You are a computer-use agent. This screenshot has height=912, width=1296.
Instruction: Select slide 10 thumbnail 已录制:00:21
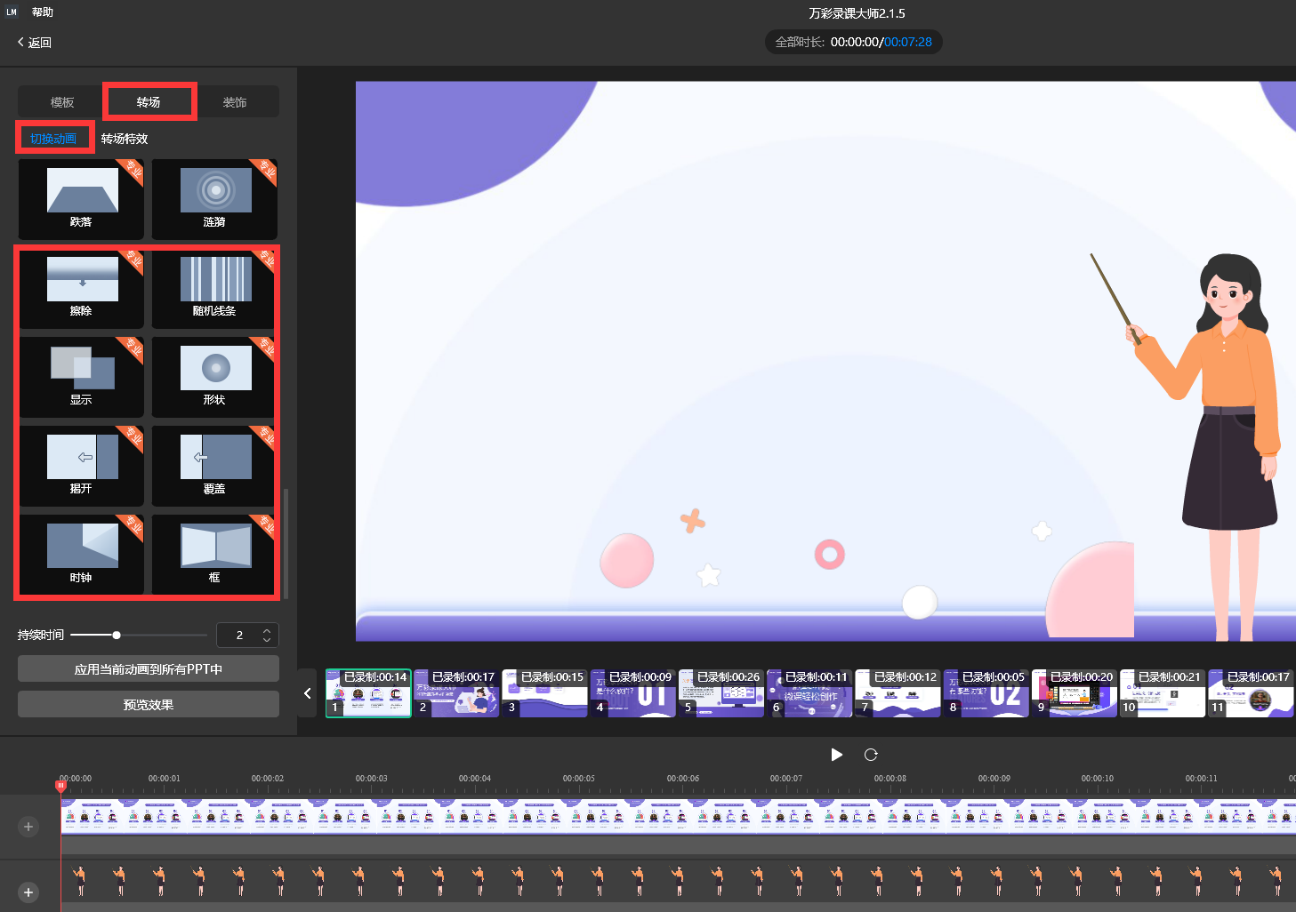(x=1163, y=693)
